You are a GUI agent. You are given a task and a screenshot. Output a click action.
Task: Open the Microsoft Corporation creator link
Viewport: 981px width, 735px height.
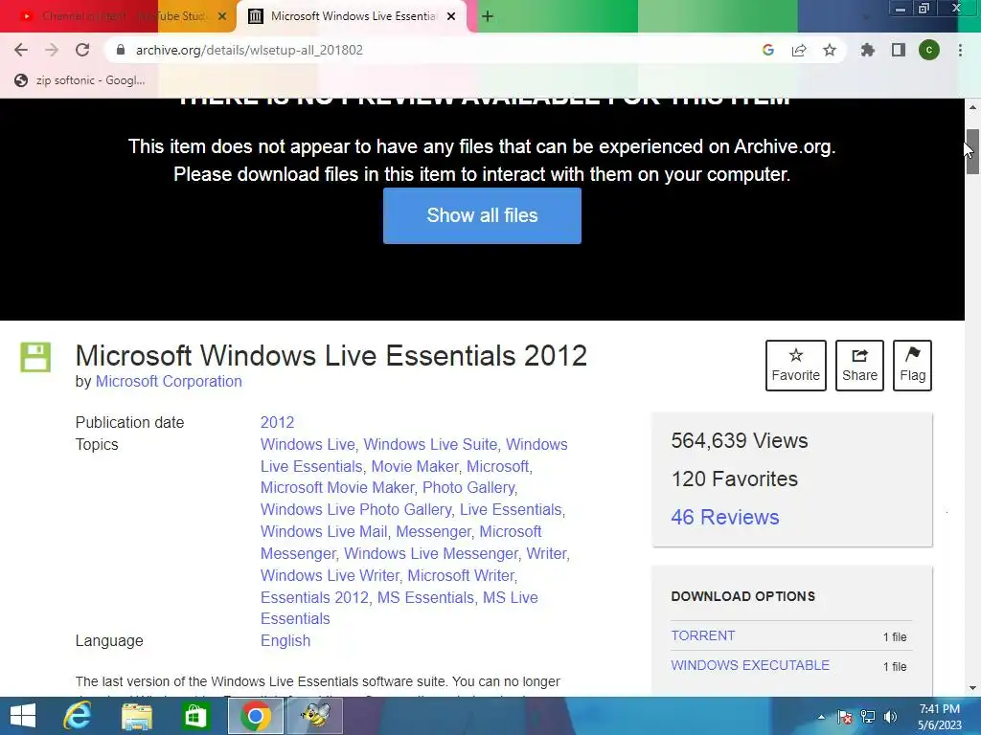tap(169, 381)
